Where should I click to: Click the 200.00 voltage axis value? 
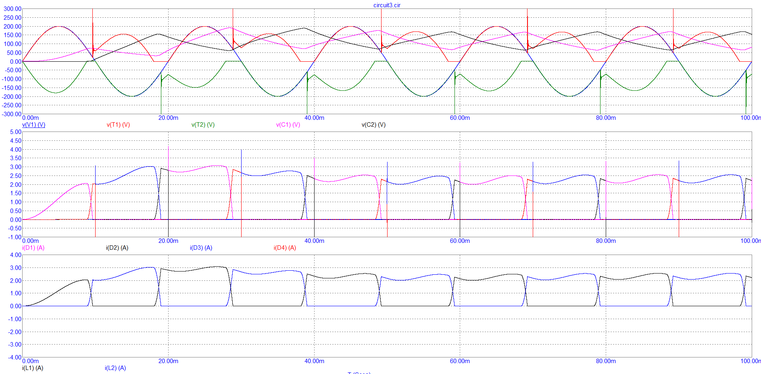(x=13, y=27)
